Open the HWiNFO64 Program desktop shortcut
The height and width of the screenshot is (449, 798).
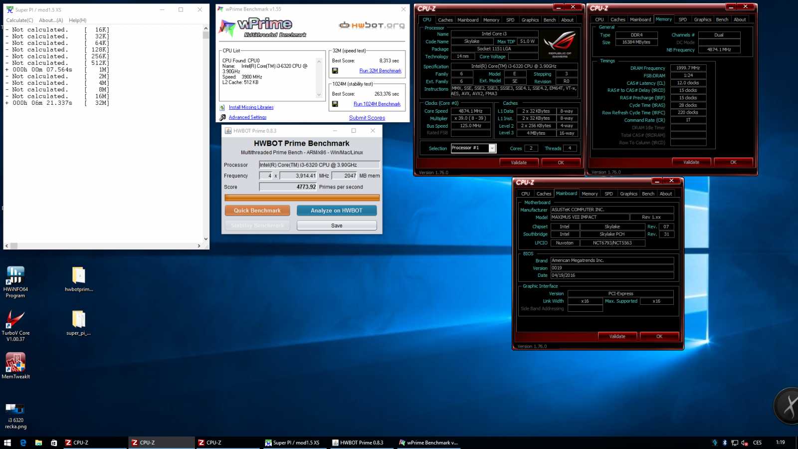15,282
